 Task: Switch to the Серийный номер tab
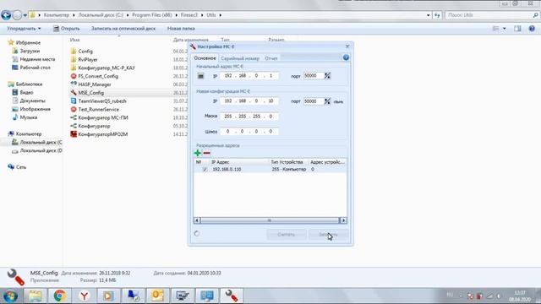pyautogui.click(x=240, y=58)
